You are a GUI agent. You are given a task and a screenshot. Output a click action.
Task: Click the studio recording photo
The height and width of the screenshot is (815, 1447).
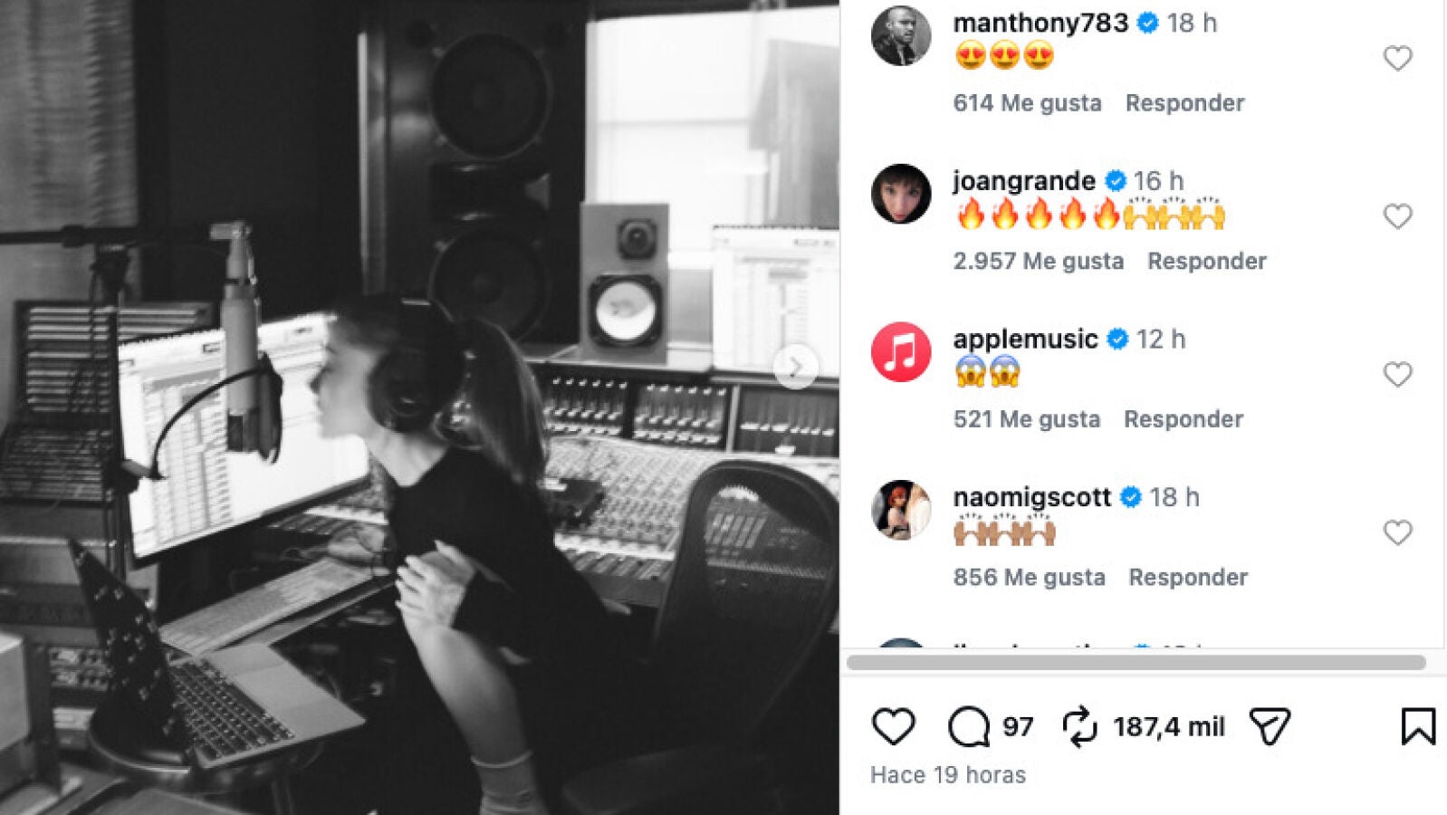419,407
